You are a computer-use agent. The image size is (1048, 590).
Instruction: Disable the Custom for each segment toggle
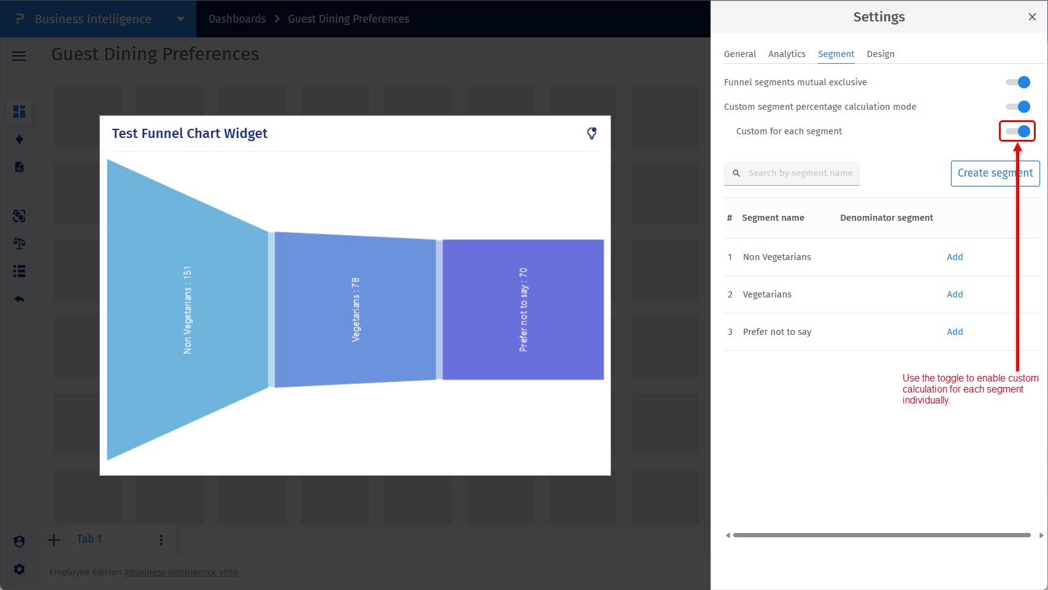pos(1018,131)
